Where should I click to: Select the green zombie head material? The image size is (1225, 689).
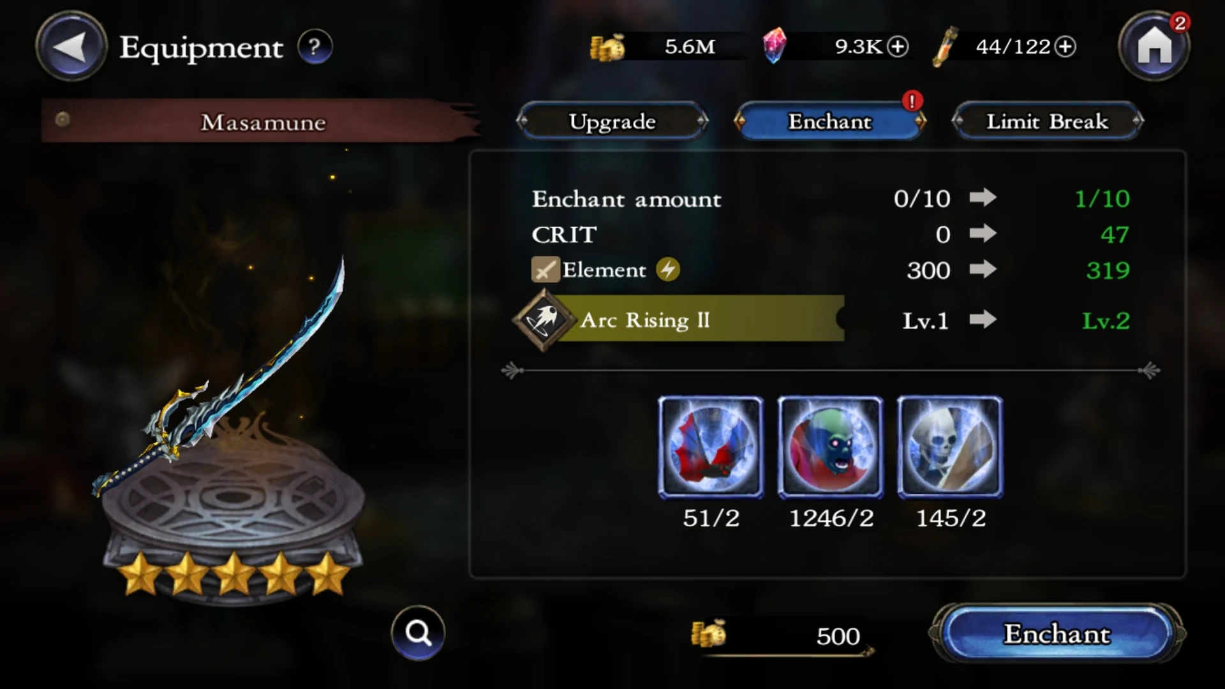(x=830, y=447)
